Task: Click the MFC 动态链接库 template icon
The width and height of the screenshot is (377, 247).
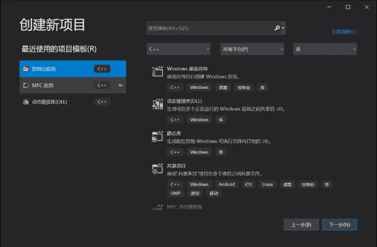Action: 157,207
